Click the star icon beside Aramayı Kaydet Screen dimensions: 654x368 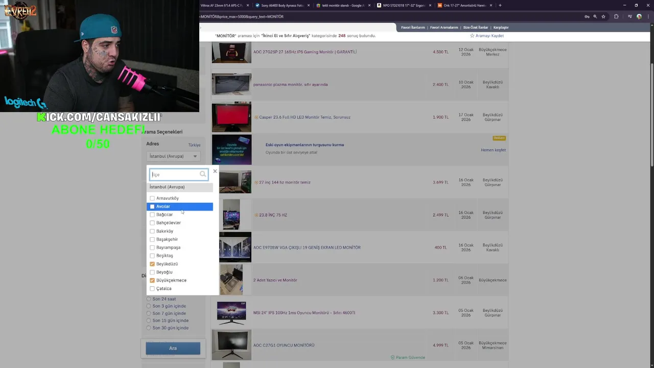tap(472, 36)
